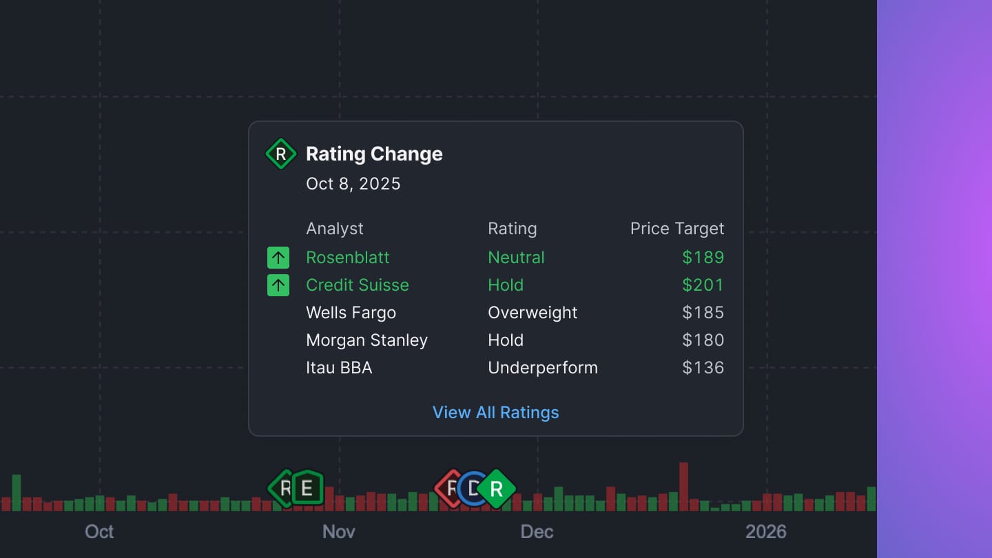The image size is (992, 558).
Task: Select the solid green R rating marker
Action: [x=497, y=488]
